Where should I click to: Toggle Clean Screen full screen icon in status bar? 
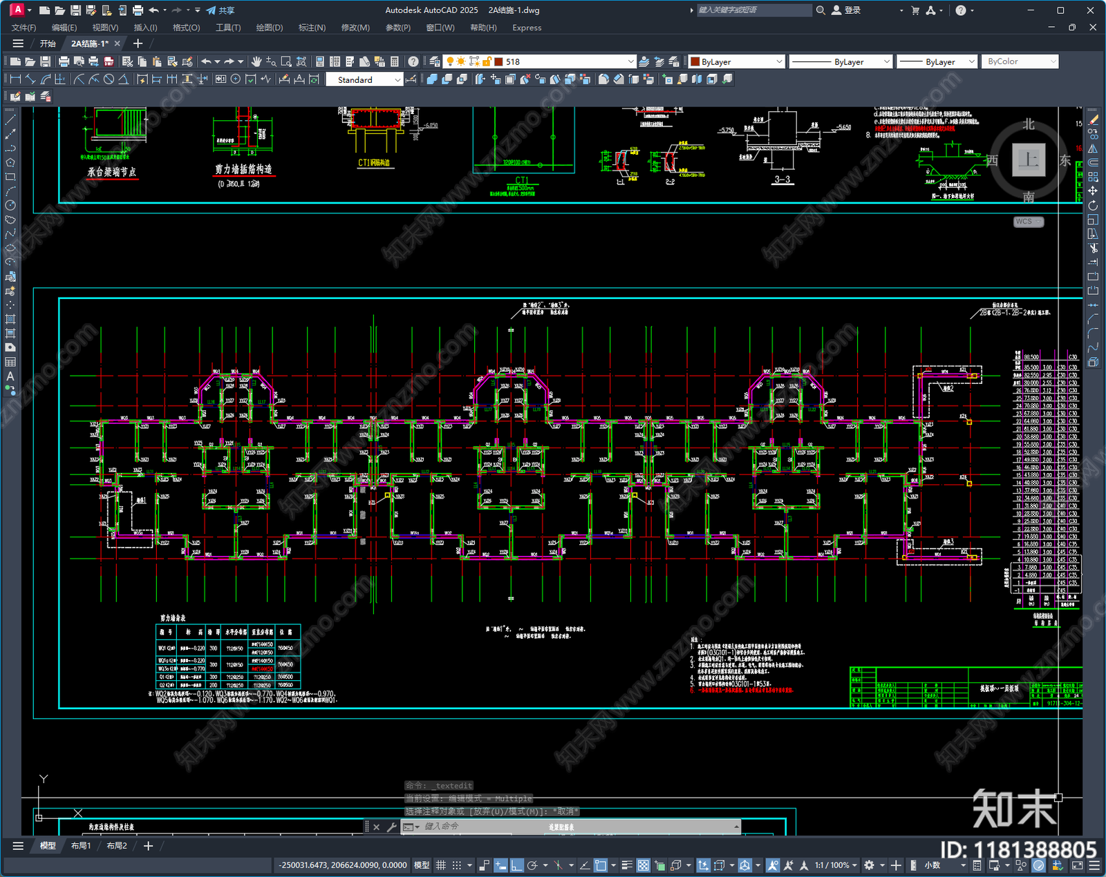point(1077,865)
